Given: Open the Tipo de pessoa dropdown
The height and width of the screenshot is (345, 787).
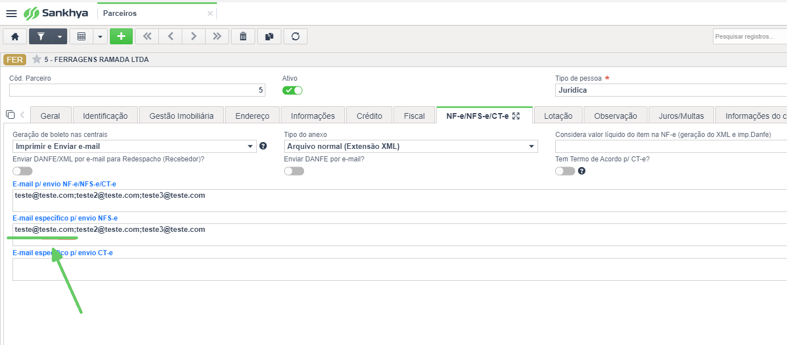Looking at the screenshot, I should tap(671, 90).
